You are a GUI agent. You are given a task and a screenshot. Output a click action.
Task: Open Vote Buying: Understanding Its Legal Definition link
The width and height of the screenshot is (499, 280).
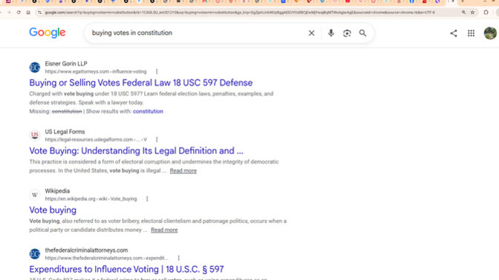[x=136, y=151]
